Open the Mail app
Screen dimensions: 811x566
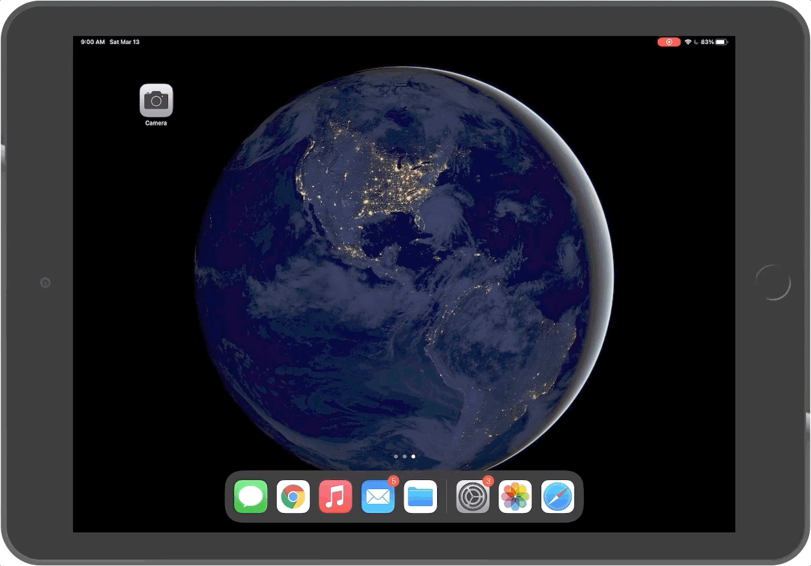pyautogui.click(x=378, y=497)
